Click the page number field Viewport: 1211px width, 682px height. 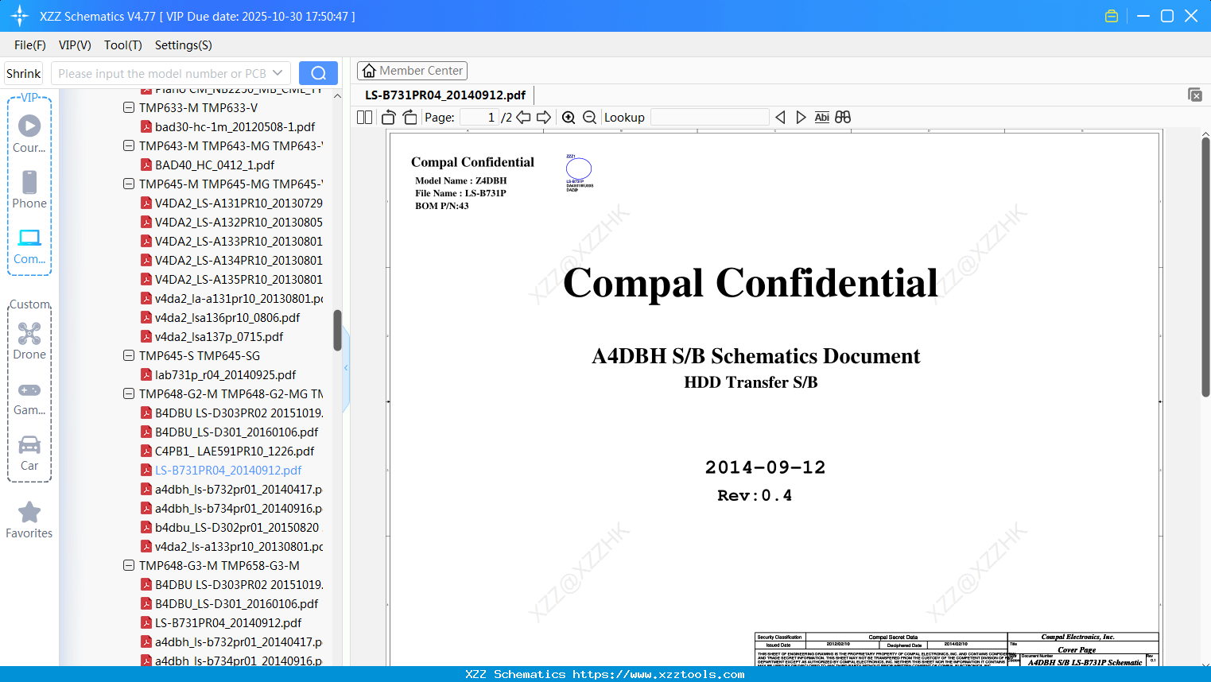pos(479,118)
